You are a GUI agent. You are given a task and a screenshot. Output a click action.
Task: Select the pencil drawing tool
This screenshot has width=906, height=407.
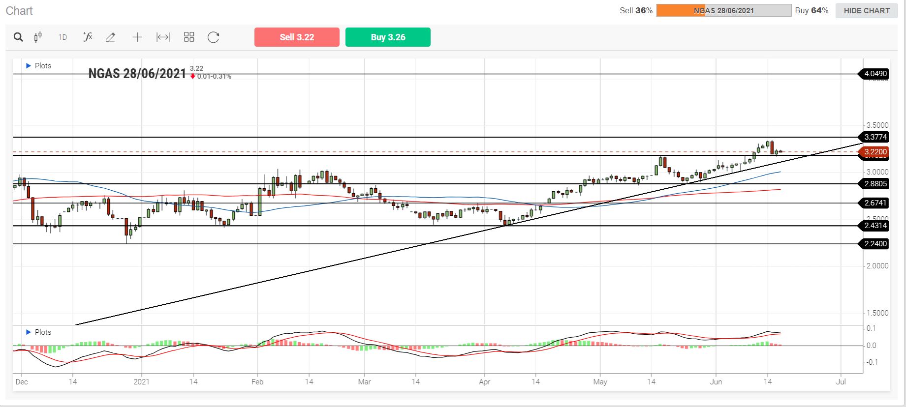pos(111,37)
